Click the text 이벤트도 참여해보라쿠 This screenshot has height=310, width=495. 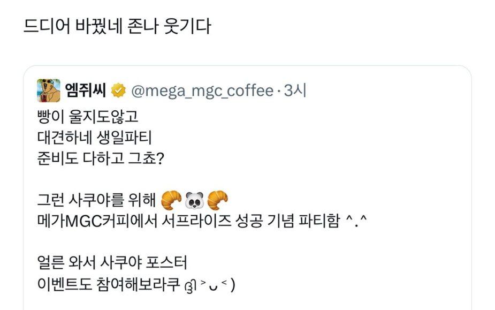click(106, 284)
